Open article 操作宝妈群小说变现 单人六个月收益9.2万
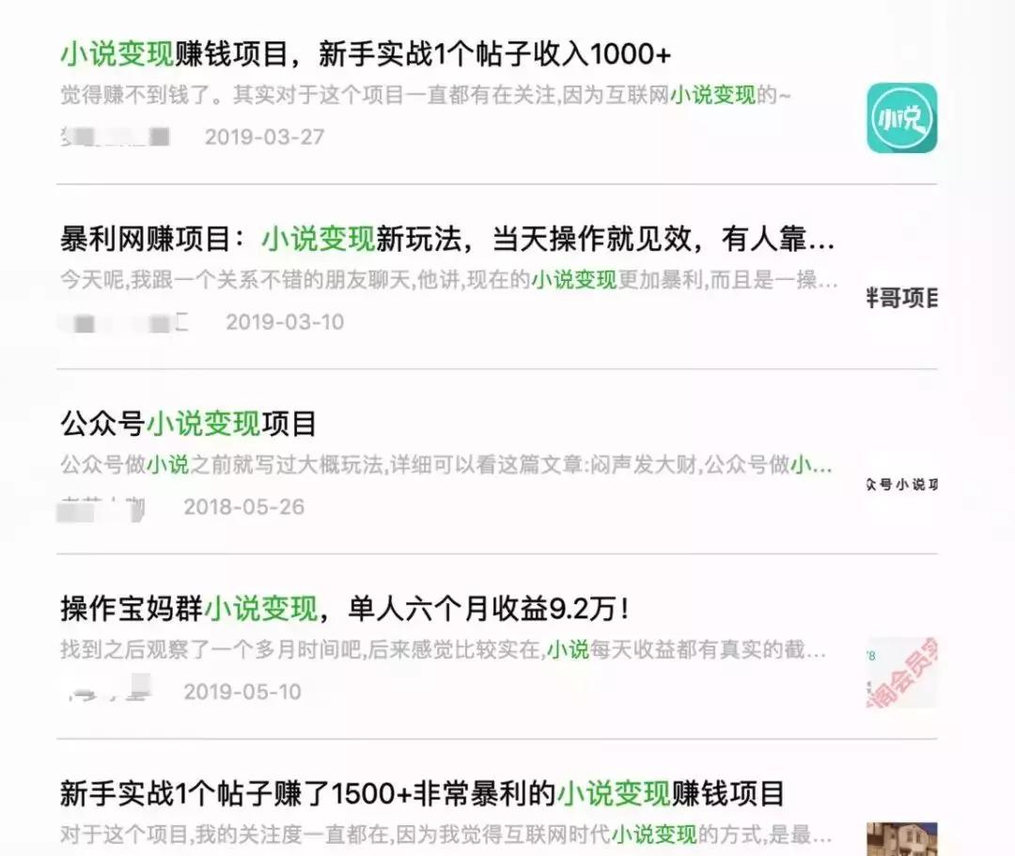Viewport: 1015px width, 856px height. (345, 609)
